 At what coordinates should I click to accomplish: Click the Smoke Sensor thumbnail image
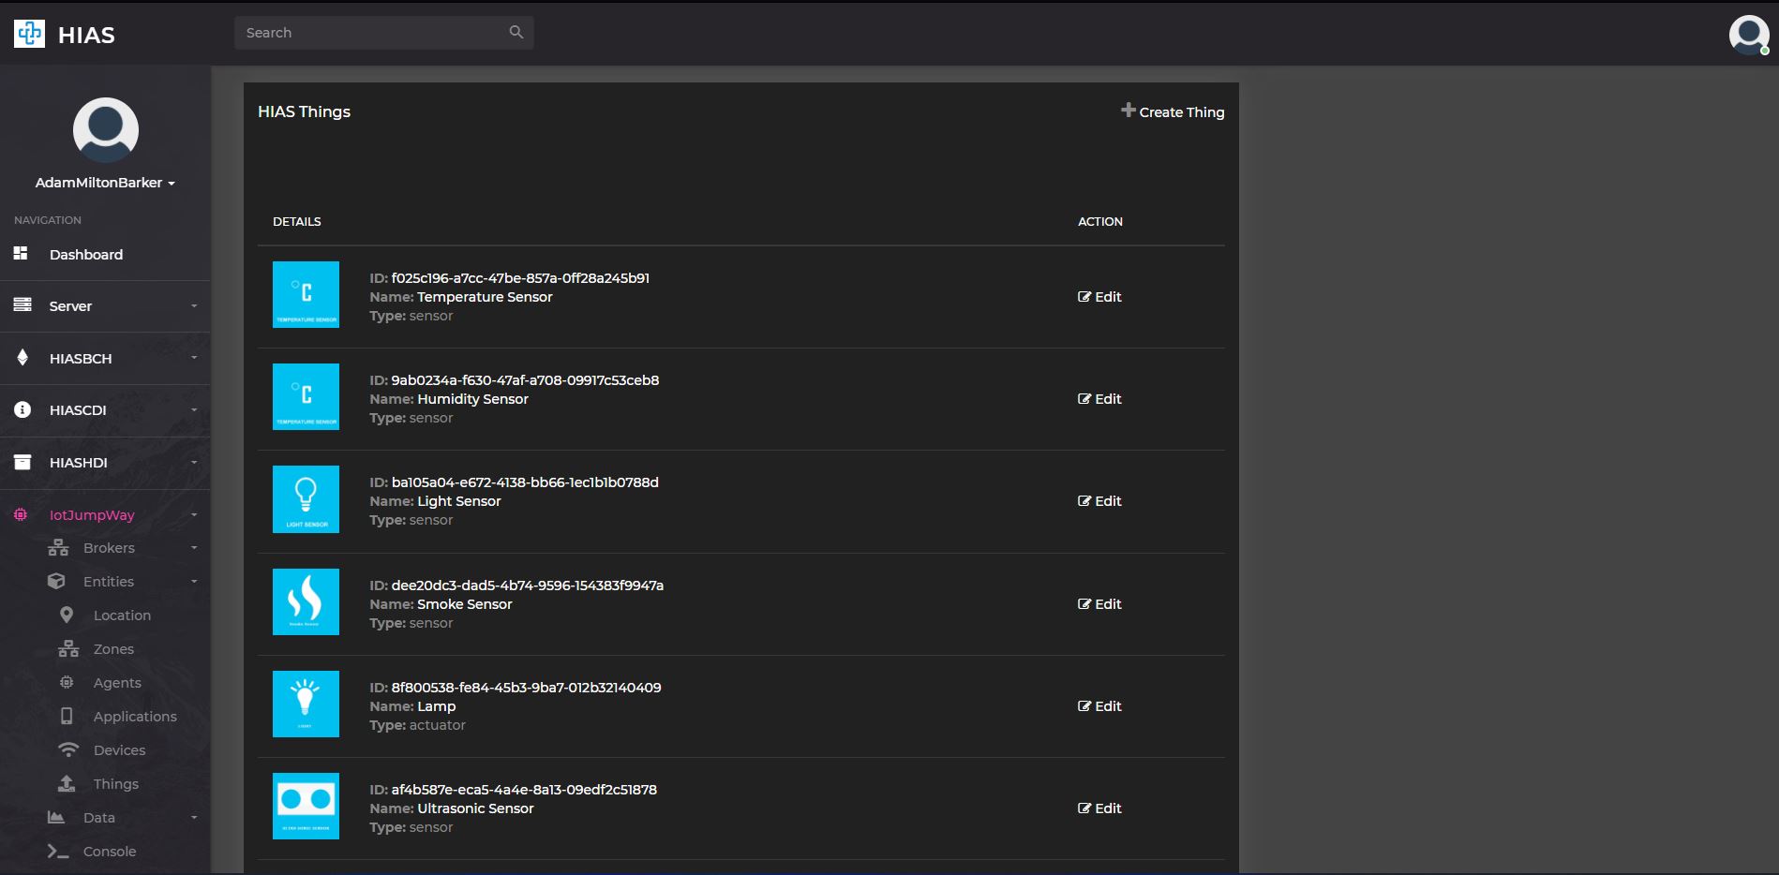(x=306, y=601)
